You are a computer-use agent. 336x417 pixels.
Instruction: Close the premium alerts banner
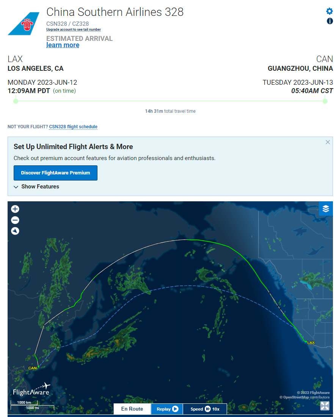[328, 142]
